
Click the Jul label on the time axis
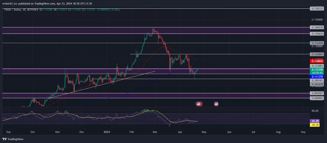tap(253, 132)
